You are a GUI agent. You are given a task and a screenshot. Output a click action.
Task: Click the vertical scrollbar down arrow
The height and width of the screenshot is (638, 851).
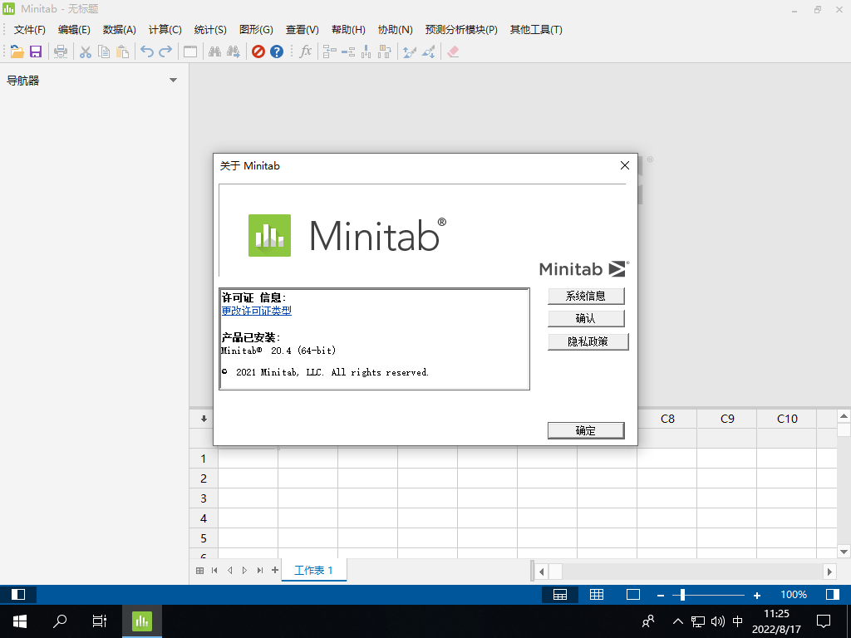(x=844, y=552)
